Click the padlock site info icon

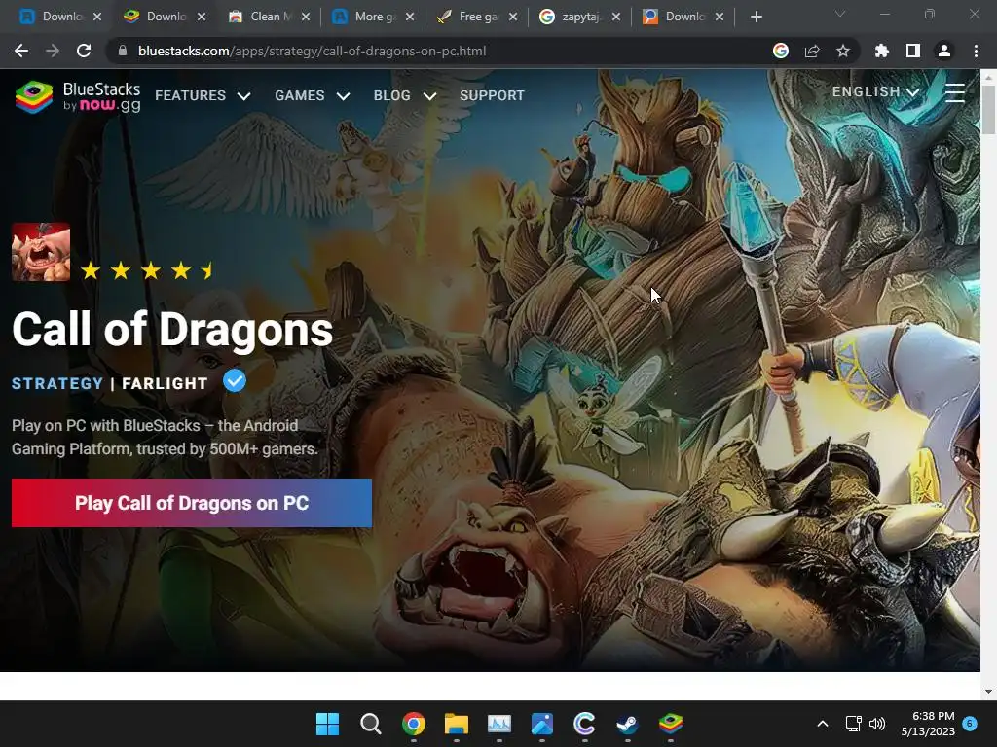coord(123,51)
